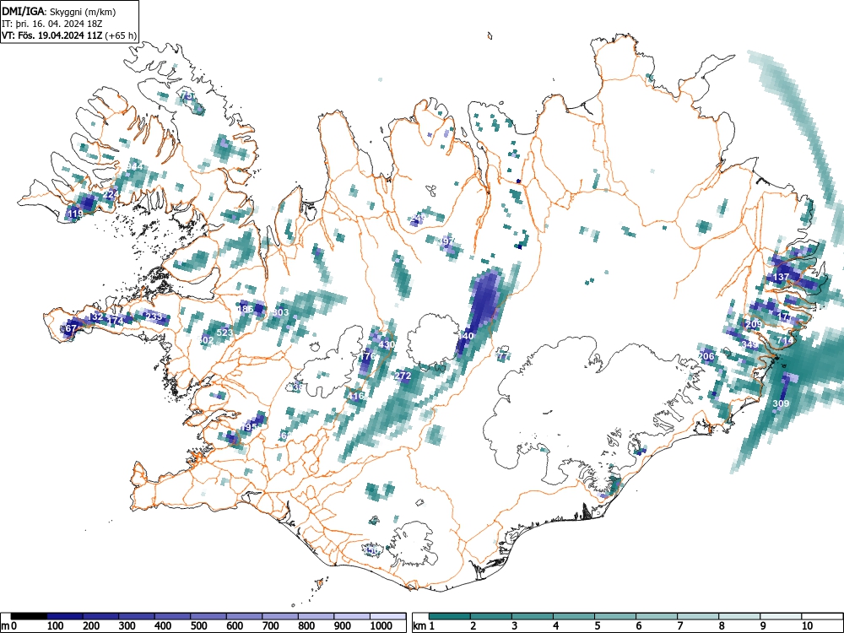Click the '195' visibility label

pyautogui.click(x=249, y=427)
